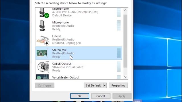182x102 pixels.
Task: Select the Stereo Mix sound card icon
Action: pos(42,53)
